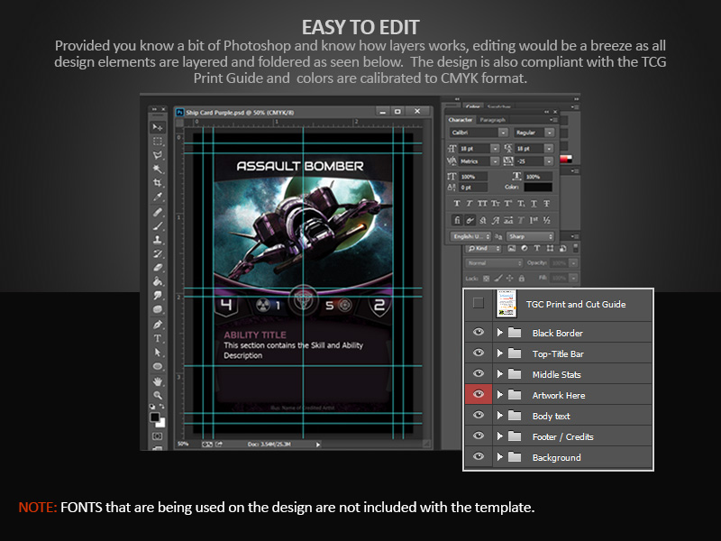Image resolution: width=721 pixels, height=541 pixels.
Task: Expand the Middle Stats folder
Action: pyautogui.click(x=500, y=374)
